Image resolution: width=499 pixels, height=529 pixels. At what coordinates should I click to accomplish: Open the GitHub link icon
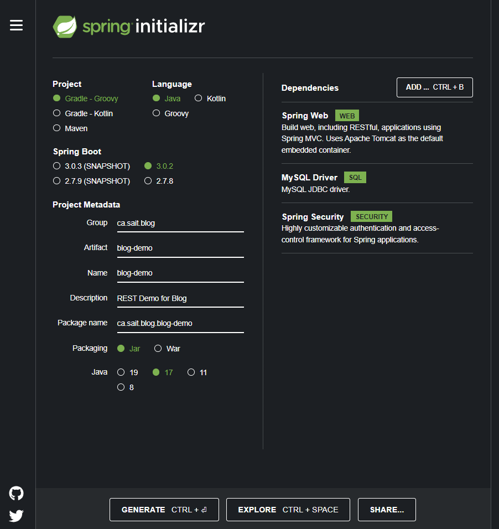pyautogui.click(x=16, y=493)
